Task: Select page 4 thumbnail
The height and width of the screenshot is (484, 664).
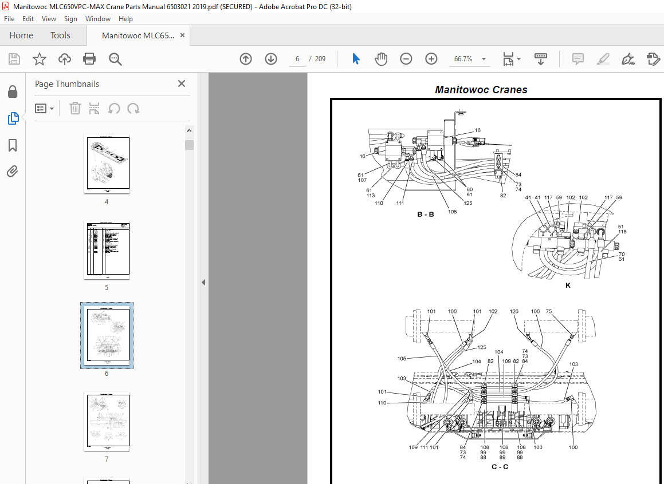Action: tap(107, 164)
